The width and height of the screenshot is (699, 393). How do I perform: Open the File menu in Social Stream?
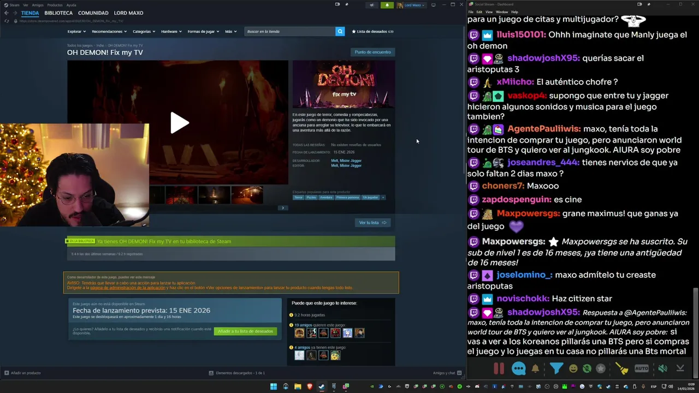(x=471, y=11)
